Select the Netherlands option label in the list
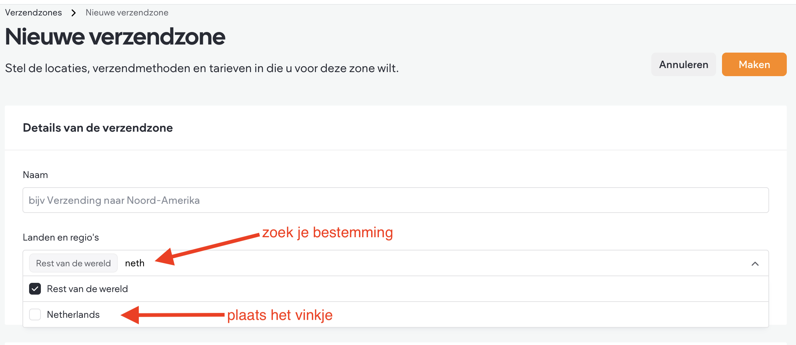Viewport: 796px width, 345px height. (x=73, y=314)
